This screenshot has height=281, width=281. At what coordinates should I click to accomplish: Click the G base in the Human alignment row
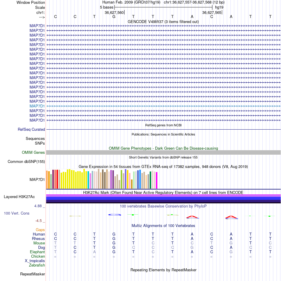tap(114, 234)
